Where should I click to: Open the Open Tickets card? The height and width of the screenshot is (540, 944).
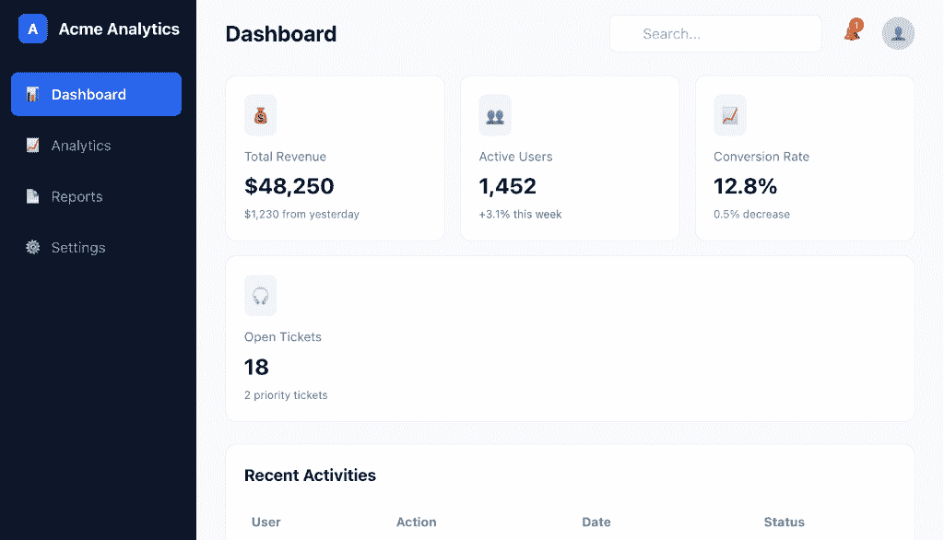click(x=570, y=338)
